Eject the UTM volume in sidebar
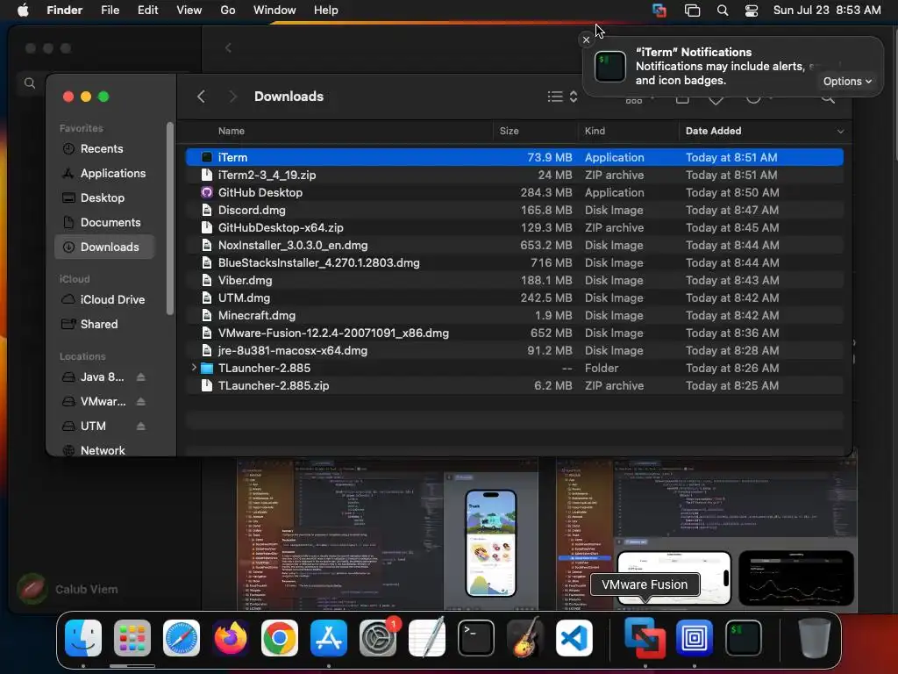This screenshot has width=898, height=674. tap(141, 427)
